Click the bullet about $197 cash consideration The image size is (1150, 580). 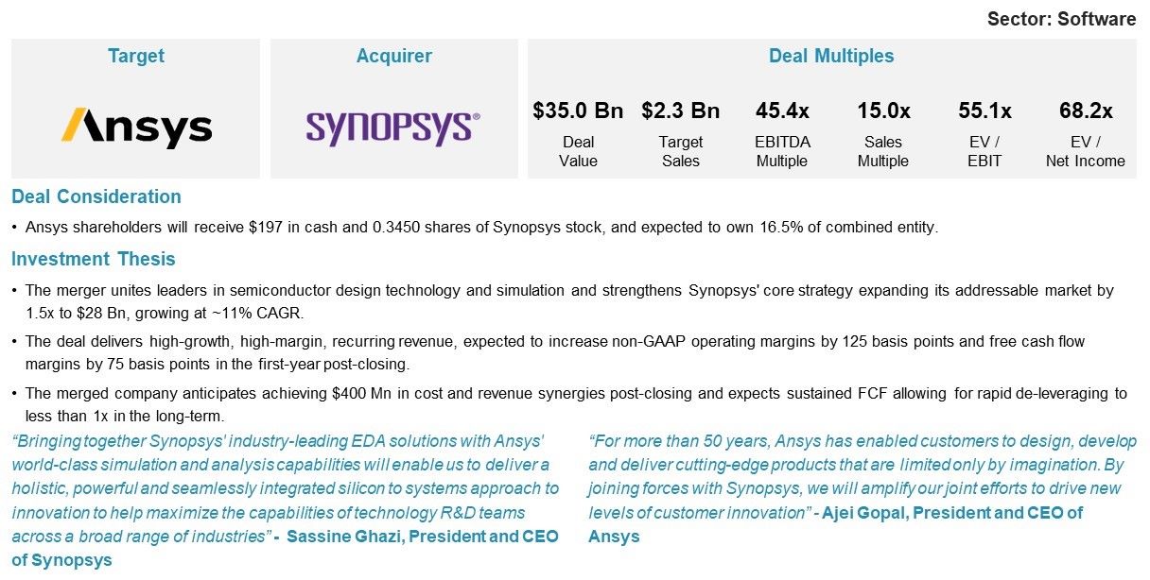[x=475, y=228]
